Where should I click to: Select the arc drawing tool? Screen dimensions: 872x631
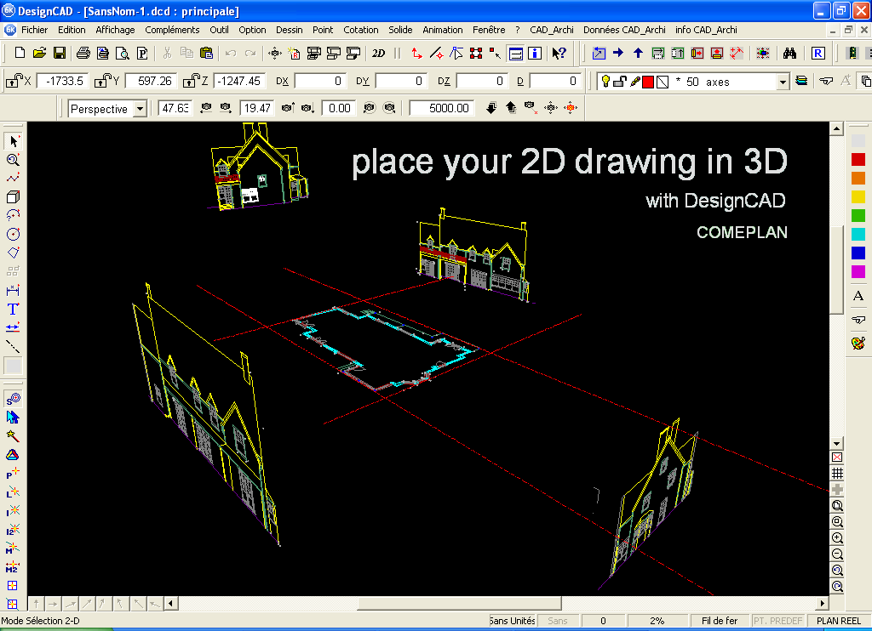pyautogui.click(x=13, y=215)
